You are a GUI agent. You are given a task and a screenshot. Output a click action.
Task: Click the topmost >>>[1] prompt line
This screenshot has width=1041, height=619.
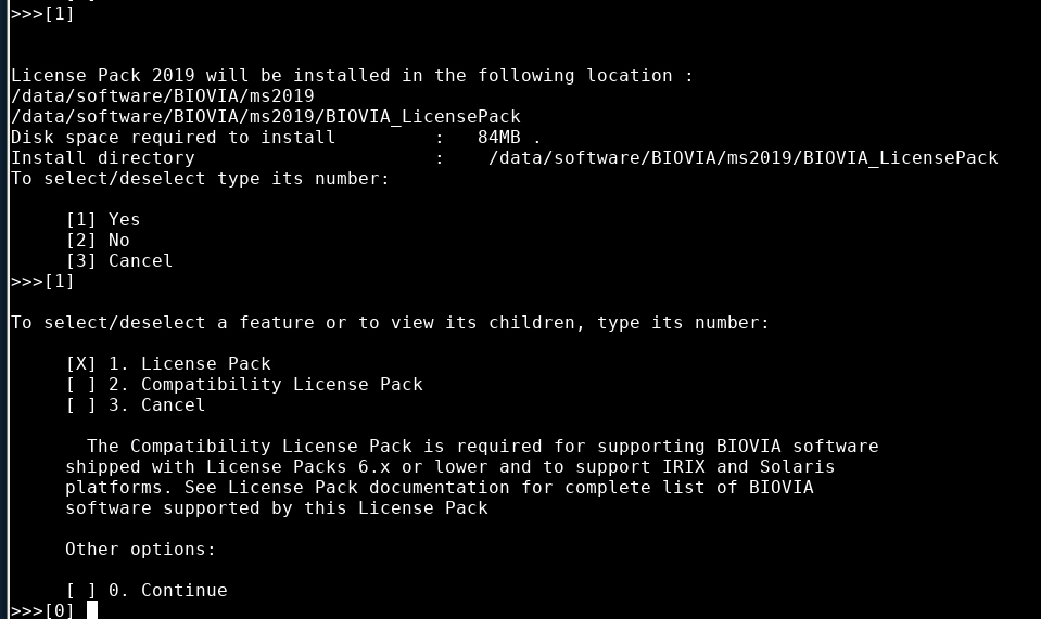(42, 14)
